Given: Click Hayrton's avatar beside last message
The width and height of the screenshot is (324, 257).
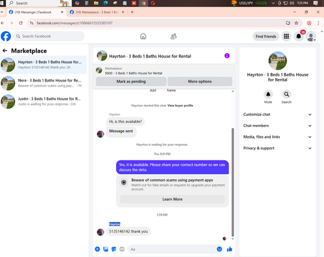Looking at the screenshot, I should 100,232.
